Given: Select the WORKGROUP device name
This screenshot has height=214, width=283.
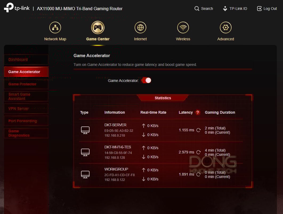Looking at the screenshot, I should [x=116, y=169].
